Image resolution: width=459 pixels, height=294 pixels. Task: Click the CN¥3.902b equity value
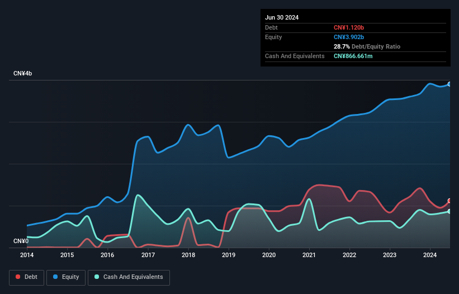tap(349, 37)
